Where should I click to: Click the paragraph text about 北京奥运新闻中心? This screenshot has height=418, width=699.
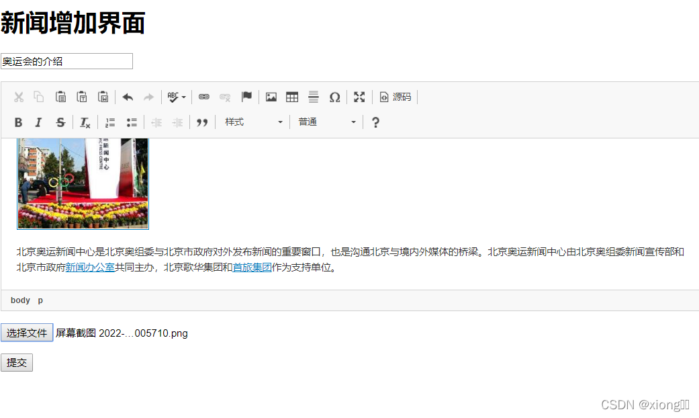coord(350,259)
